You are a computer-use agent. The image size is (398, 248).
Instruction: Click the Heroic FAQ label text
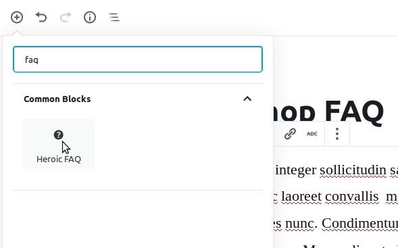[x=59, y=159]
